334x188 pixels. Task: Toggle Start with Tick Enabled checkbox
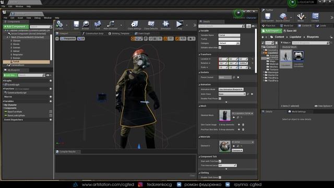click(220, 161)
